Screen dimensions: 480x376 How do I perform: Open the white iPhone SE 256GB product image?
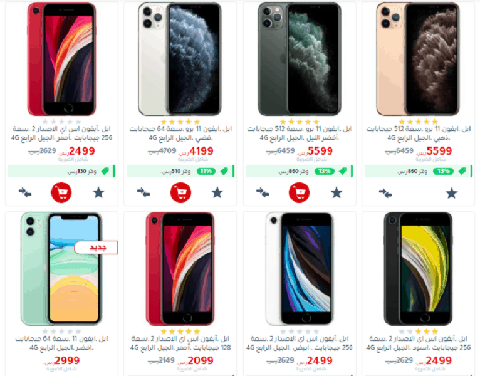click(299, 269)
